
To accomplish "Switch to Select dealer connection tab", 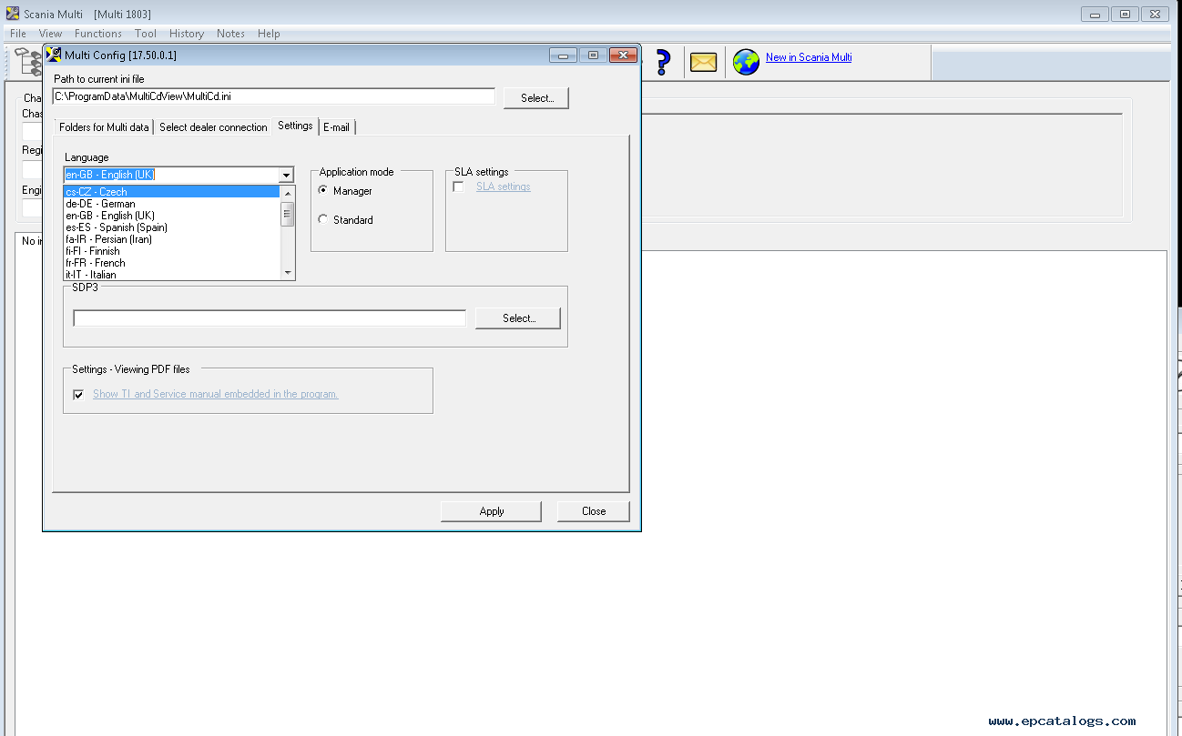I will 213,127.
